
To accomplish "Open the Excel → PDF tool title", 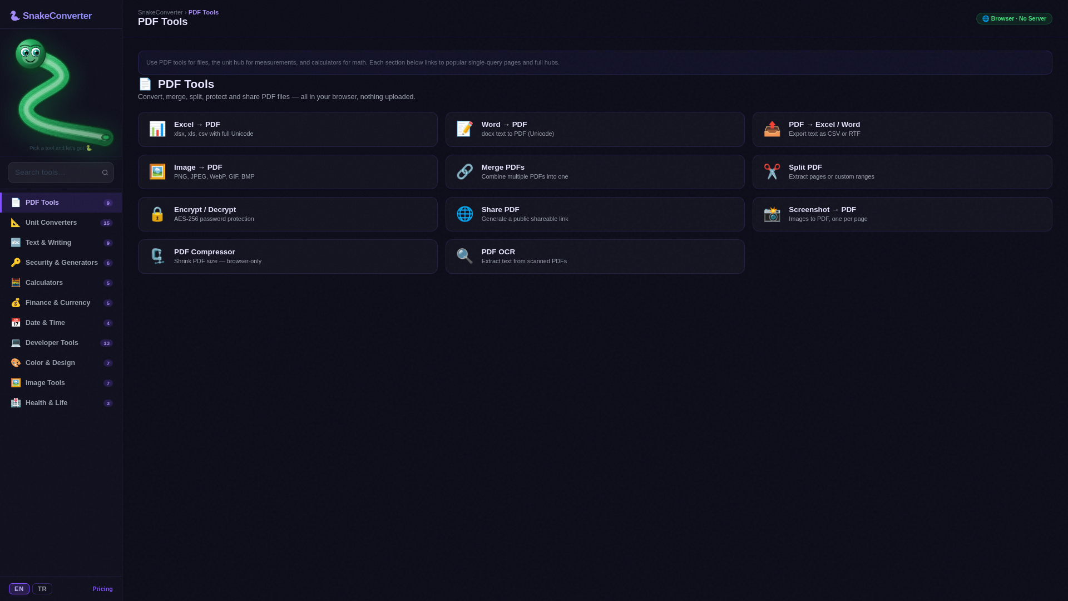I will [197, 125].
